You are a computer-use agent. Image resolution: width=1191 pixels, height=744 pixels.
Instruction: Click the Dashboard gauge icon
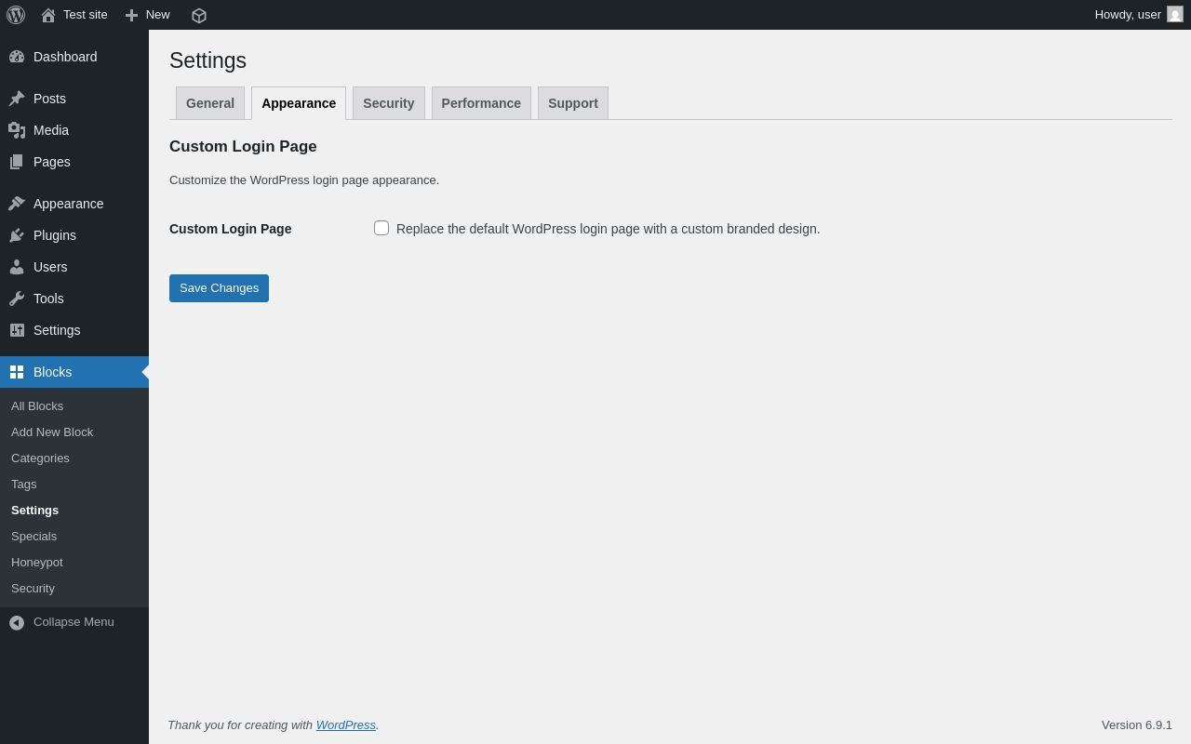tap(17, 57)
